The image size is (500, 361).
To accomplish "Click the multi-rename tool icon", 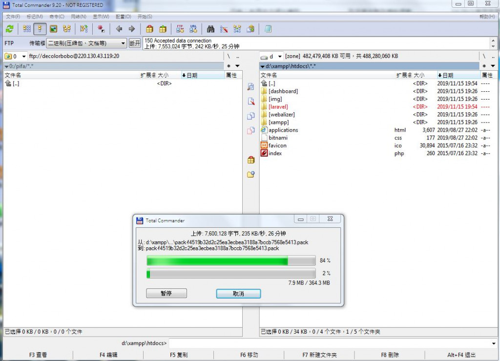I will [x=224, y=29].
